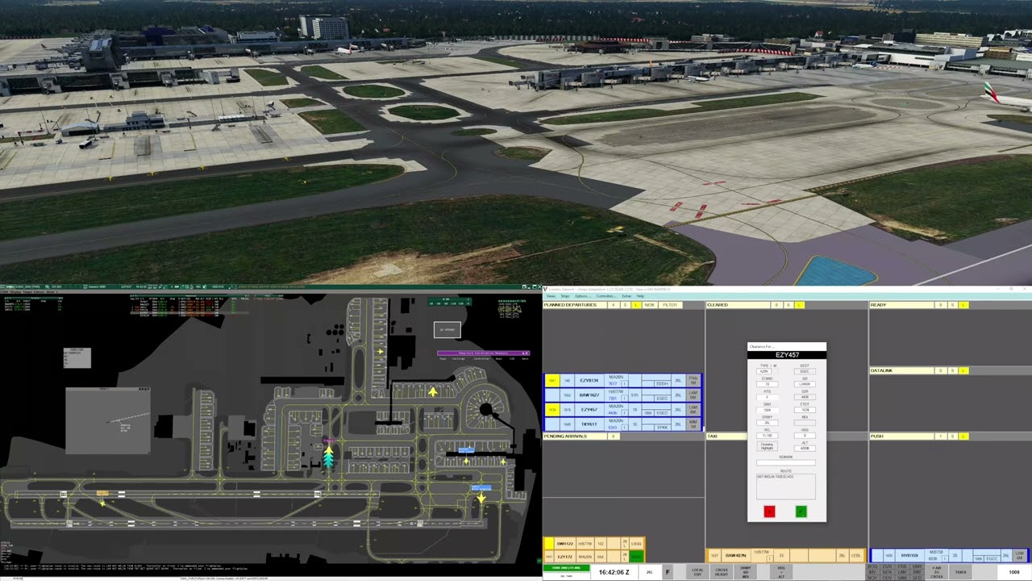Confirm clearance with the green check button
The image size is (1032, 581).
click(801, 512)
